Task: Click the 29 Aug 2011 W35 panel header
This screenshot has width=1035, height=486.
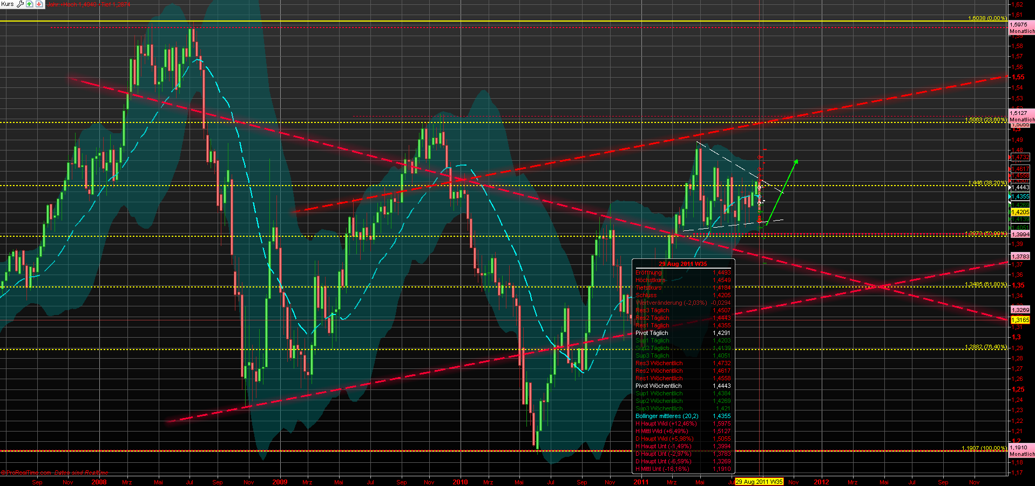Action: 682,264
